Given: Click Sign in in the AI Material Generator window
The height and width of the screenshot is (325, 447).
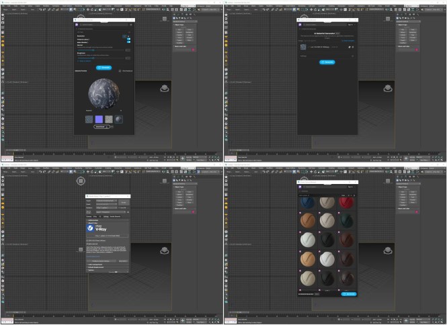Looking at the screenshot, I should (350, 25).
